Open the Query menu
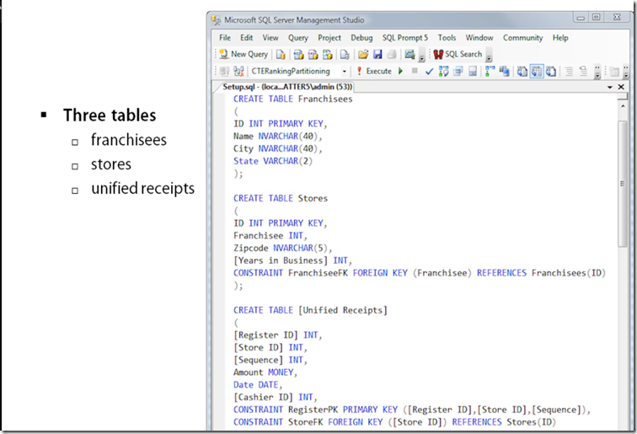The width and height of the screenshot is (637, 434). tap(297, 38)
